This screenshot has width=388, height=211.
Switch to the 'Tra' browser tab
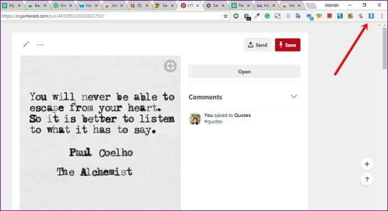click(241, 5)
